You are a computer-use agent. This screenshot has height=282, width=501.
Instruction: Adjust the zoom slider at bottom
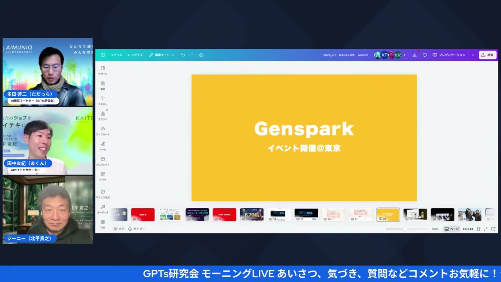point(405,229)
